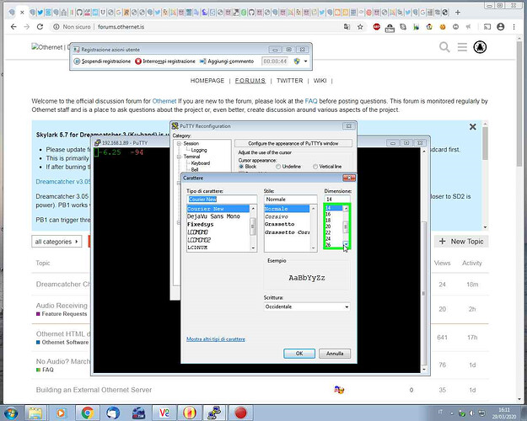Show hidden system tray icons arrow
This screenshot has height=421, width=527.
(x=452, y=413)
